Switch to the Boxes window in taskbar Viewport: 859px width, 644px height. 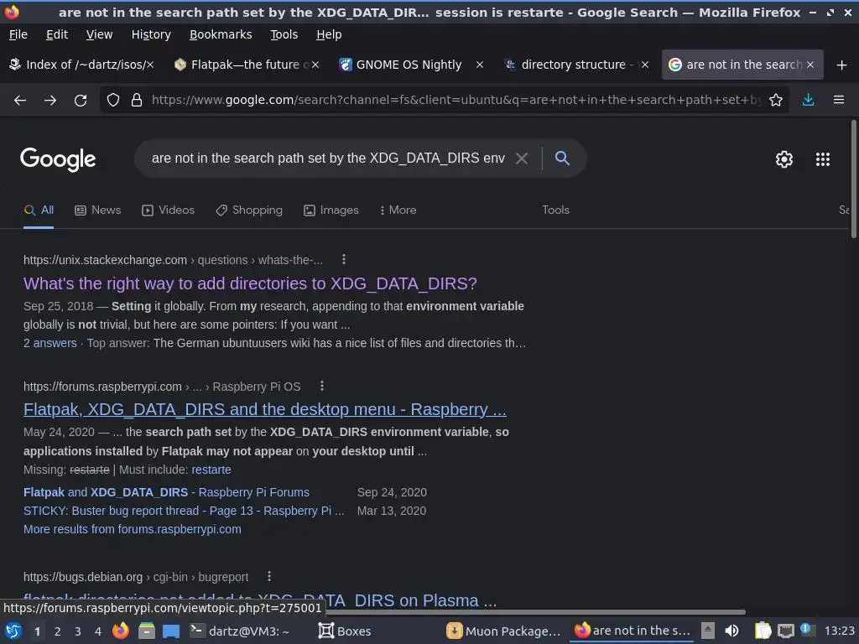pos(345,631)
